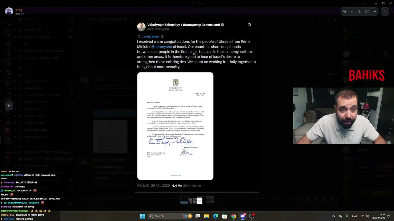Go to the previous image with the left arrow
394x221 pixels.
pyautogui.click(x=9, y=106)
